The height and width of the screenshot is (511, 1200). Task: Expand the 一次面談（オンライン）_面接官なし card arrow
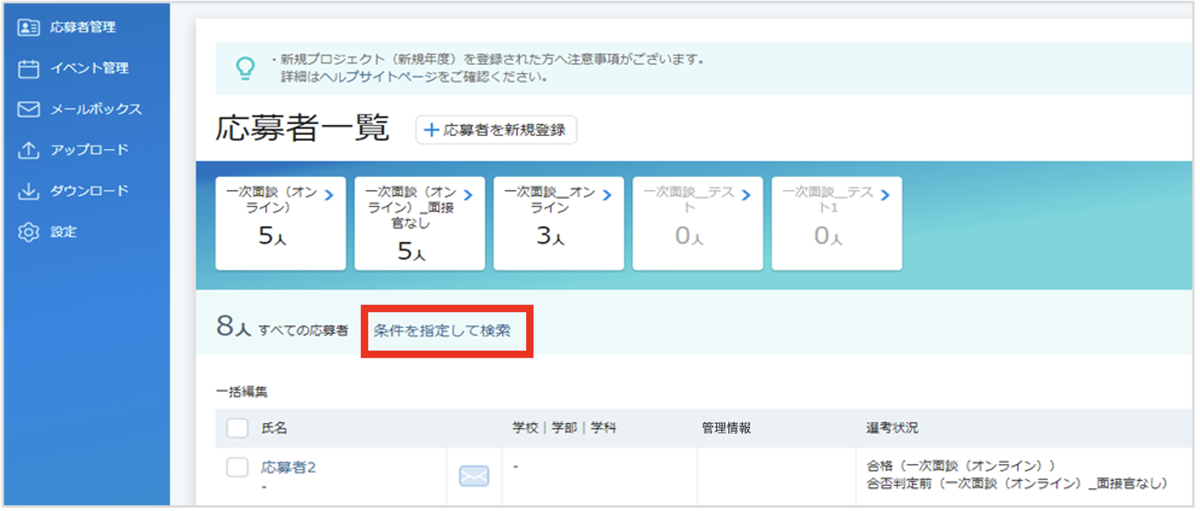pos(468,195)
